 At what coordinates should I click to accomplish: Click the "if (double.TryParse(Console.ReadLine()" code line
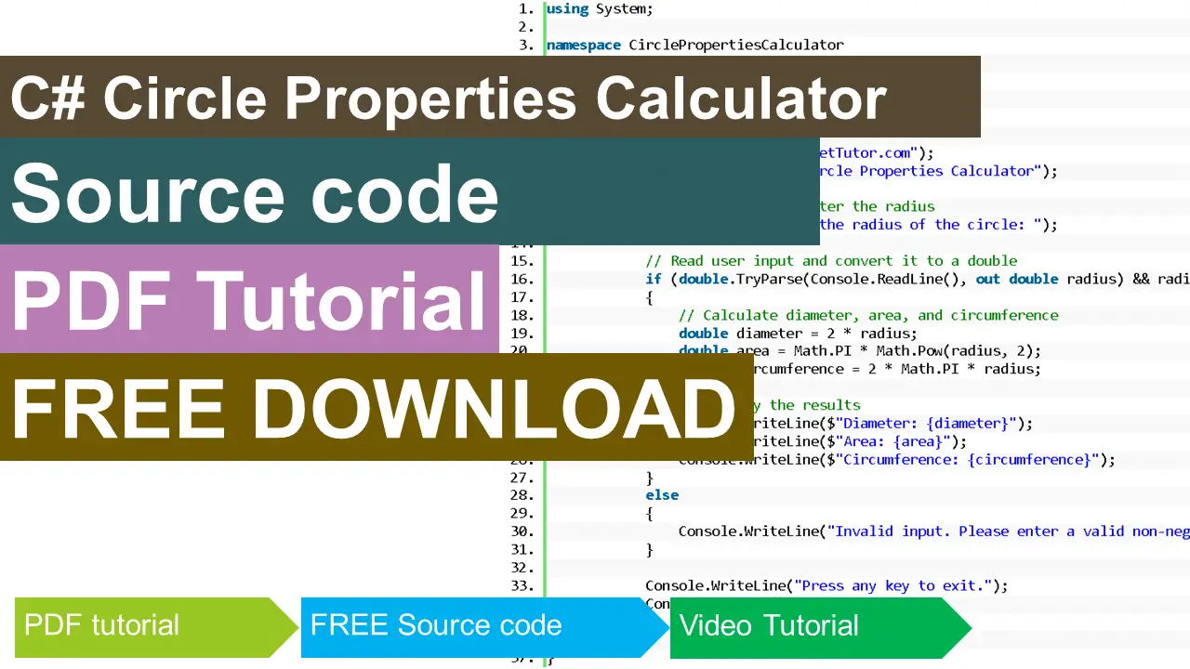click(918, 279)
